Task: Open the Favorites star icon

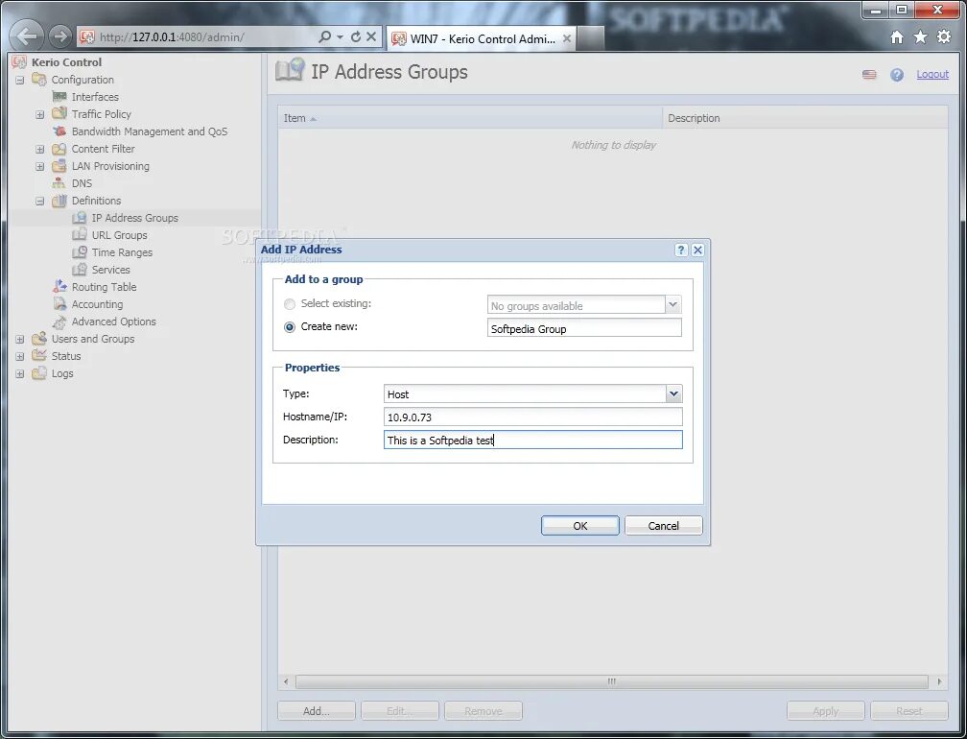Action: (x=920, y=37)
